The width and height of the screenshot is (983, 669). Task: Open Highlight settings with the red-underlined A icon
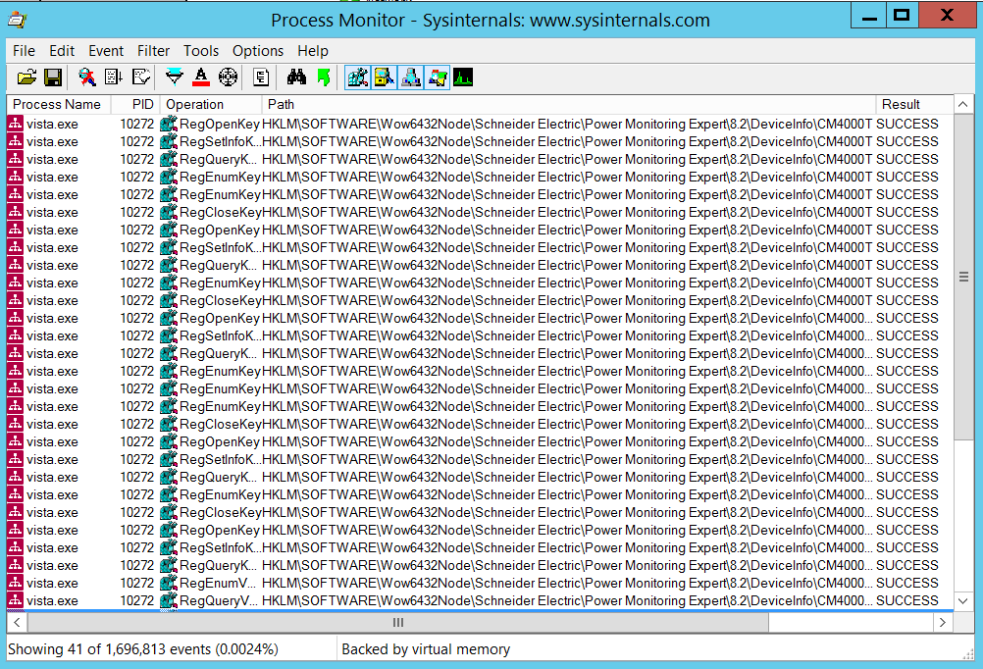(x=200, y=77)
